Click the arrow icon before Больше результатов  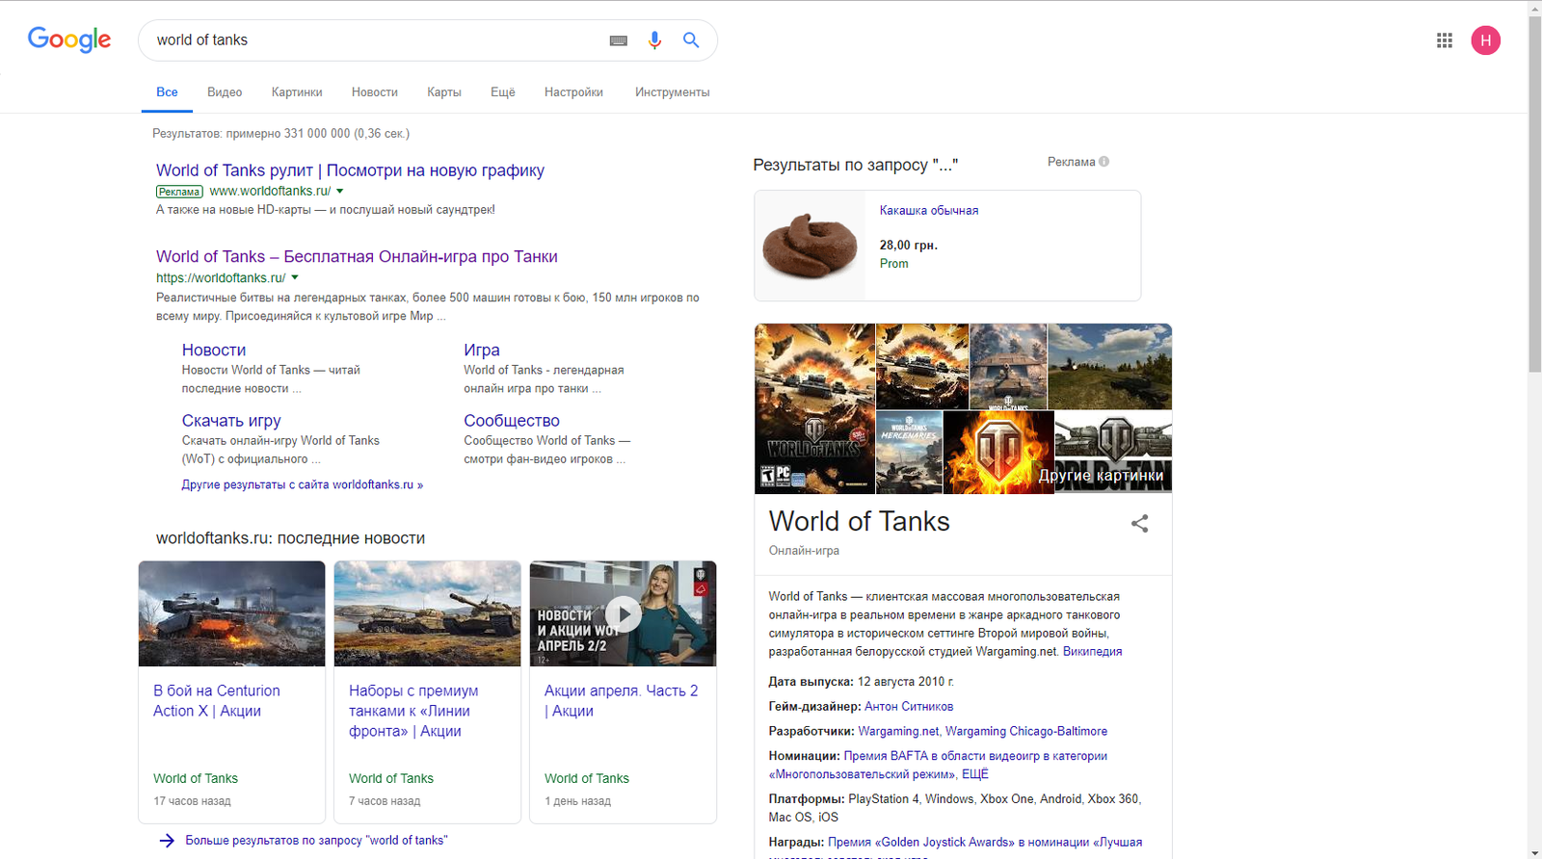(167, 841)
